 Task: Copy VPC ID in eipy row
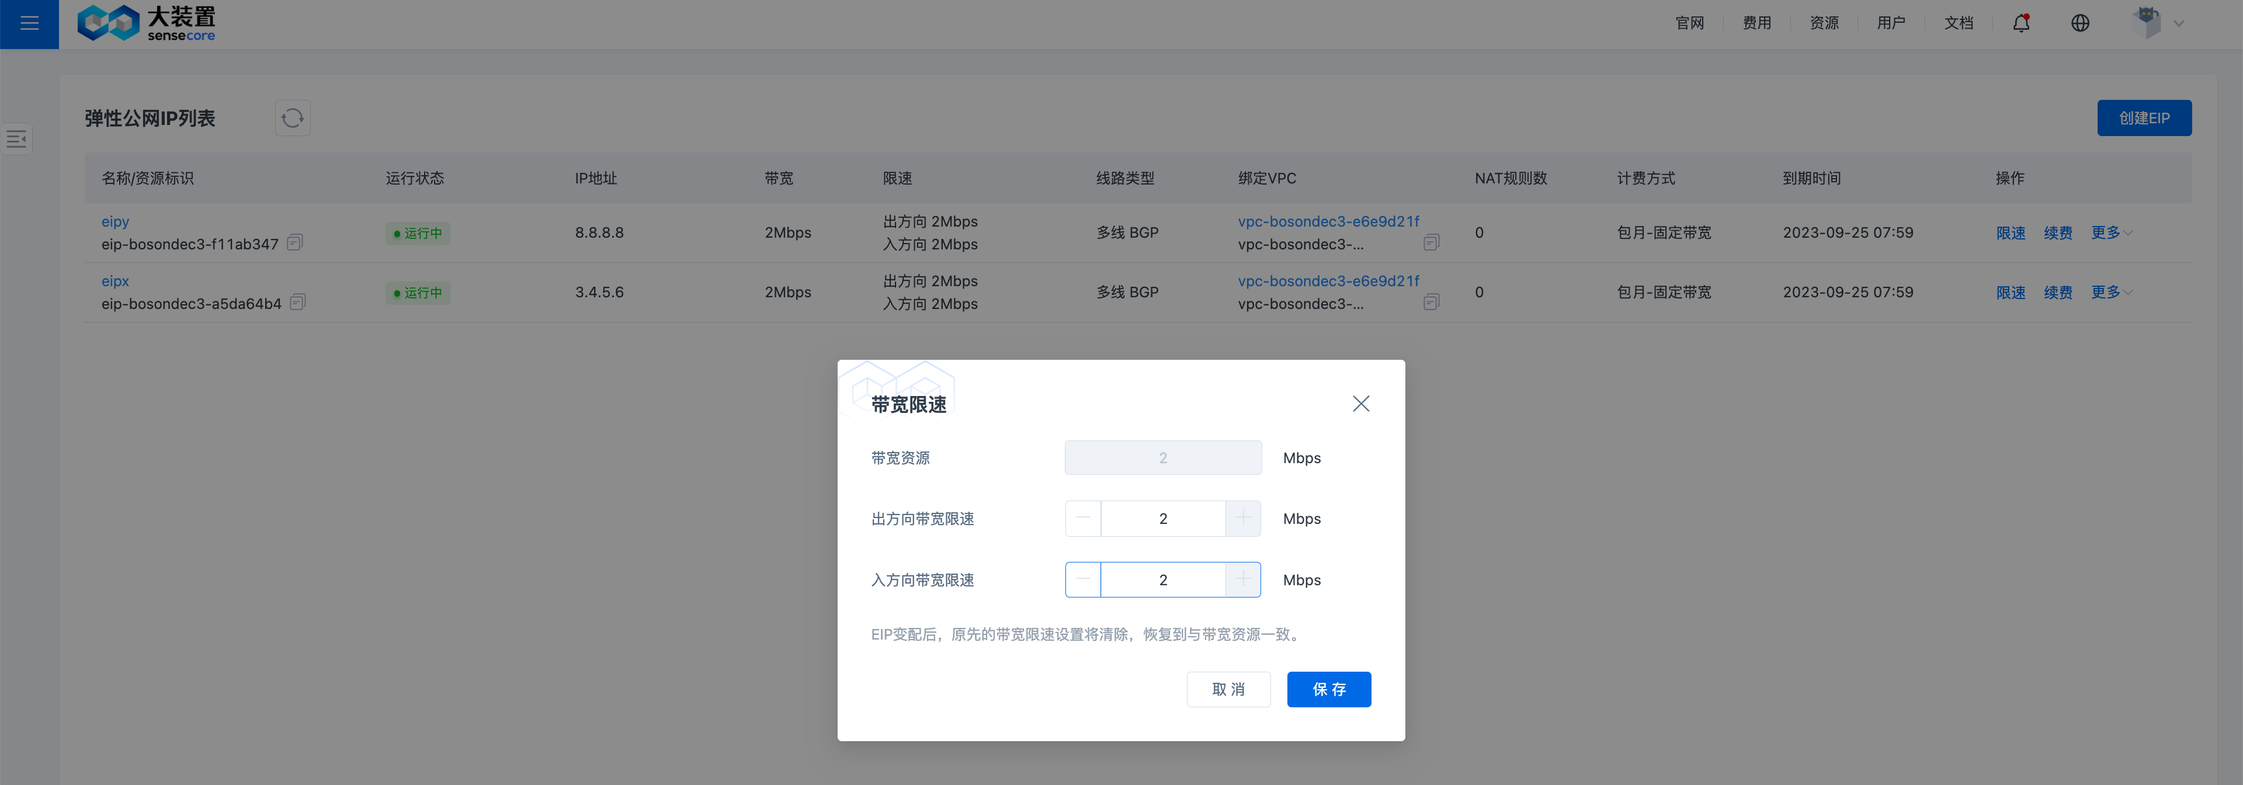[1430, 243]
